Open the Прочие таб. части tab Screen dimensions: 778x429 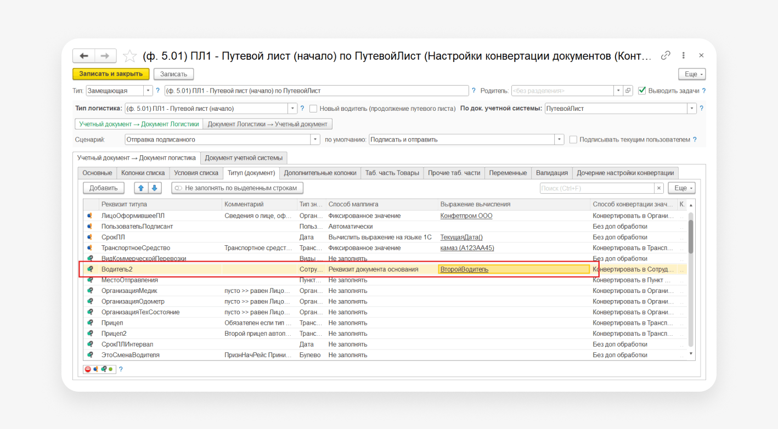(x=454, y=173)
